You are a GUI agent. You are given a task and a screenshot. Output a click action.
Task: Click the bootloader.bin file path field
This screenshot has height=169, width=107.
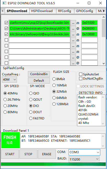(x=39, y=23)
